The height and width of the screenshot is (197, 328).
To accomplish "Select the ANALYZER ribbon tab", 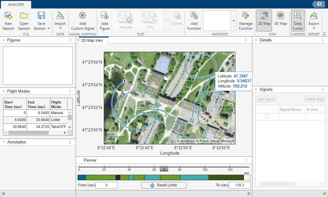I will coord(16,5).
